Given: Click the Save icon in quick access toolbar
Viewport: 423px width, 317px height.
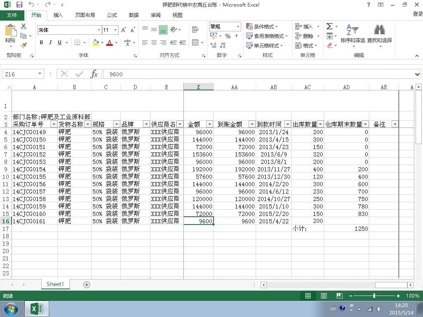Looking at the screenshot, I should pos(19,5).
